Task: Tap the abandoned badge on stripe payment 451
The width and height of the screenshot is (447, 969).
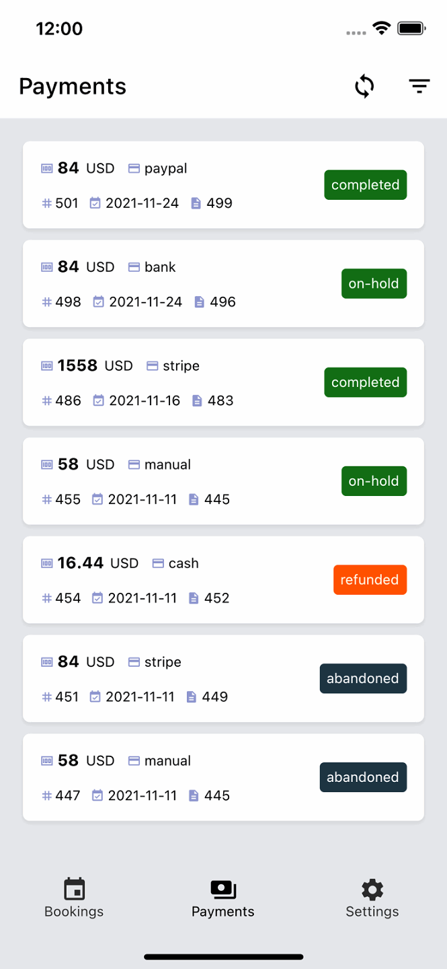Action: pos(362,678)
